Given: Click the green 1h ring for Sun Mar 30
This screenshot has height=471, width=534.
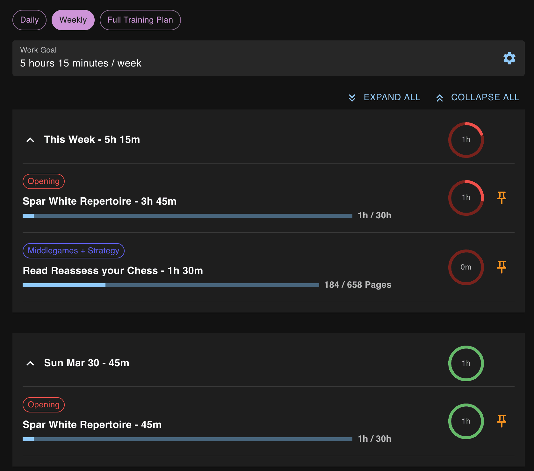Looking at the screenshot, I should point(466,363).
